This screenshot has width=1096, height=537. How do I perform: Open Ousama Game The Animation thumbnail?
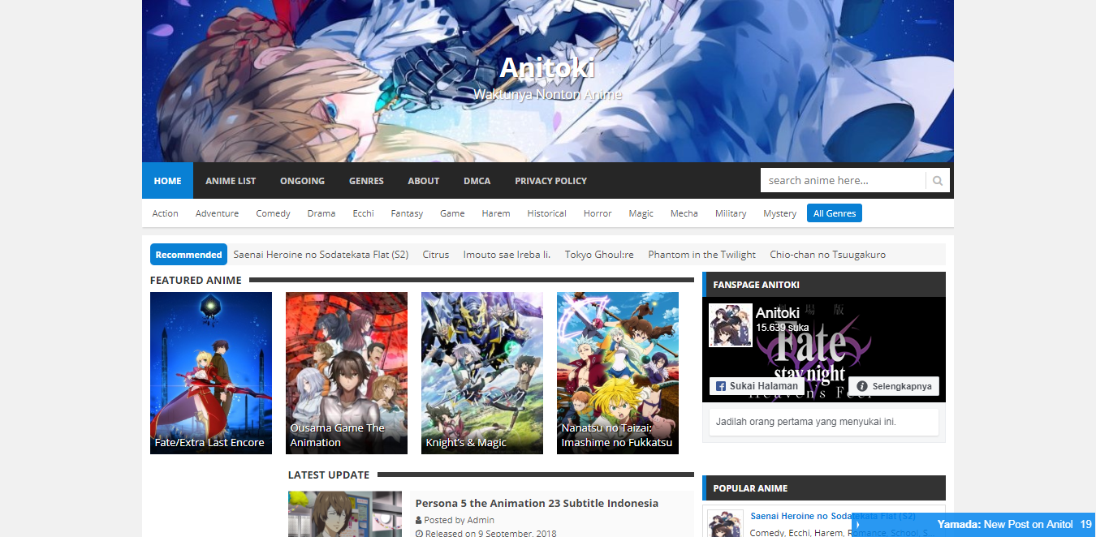pyautogui.click(x=347, y=373)
